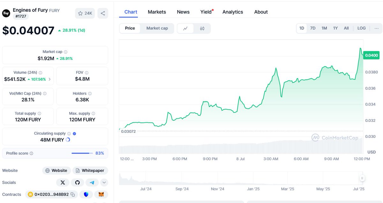The width and height of the screenshot is (383, 203).
Task: Show Volume (24h) info icon
Action: 40,73
